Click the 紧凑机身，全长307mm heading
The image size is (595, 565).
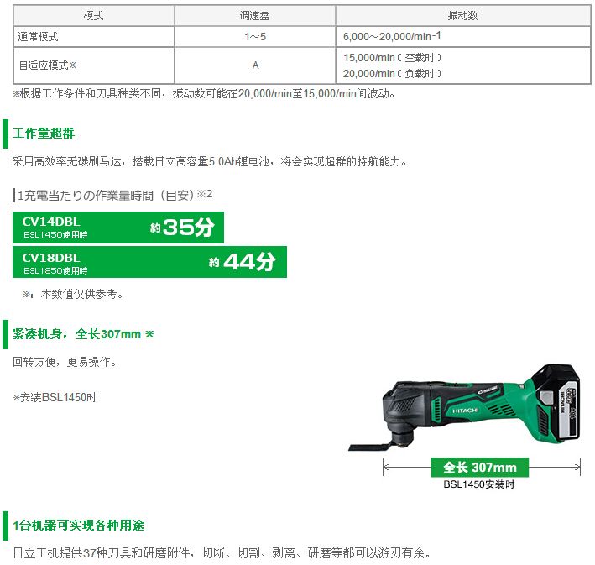click(83, 334)
